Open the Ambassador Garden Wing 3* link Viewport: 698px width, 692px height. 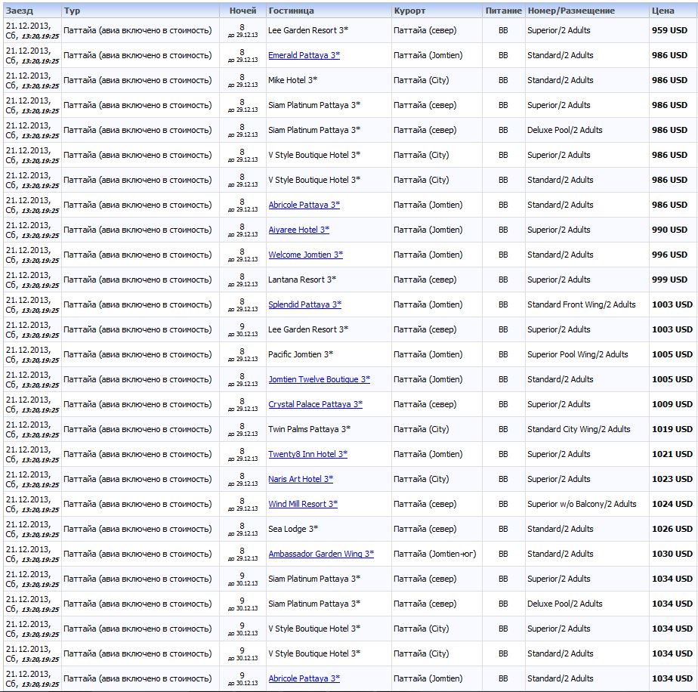coord(321,554)
